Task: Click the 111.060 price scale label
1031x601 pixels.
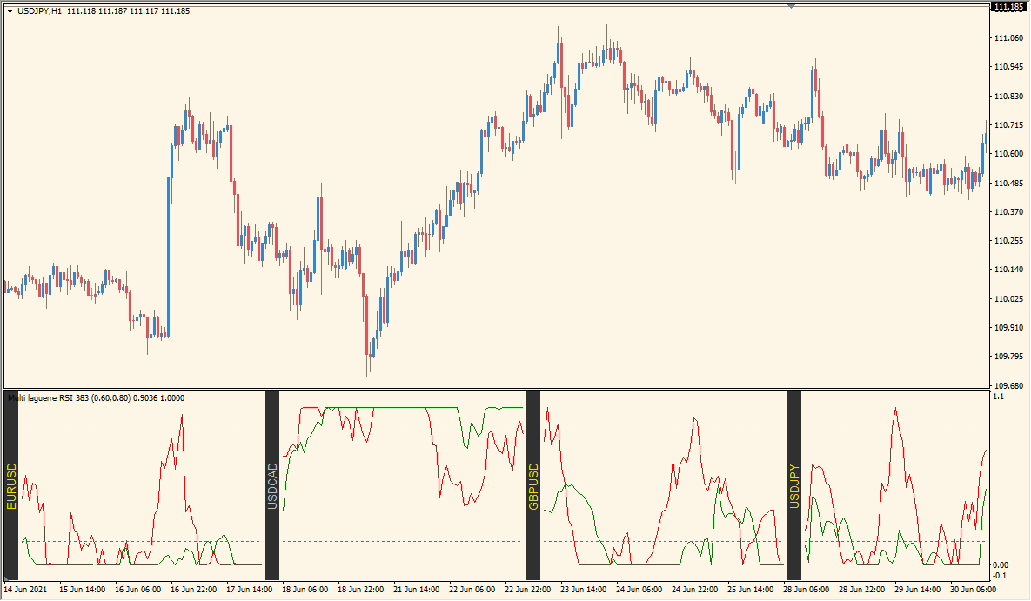Action: tap(1008, 37)
